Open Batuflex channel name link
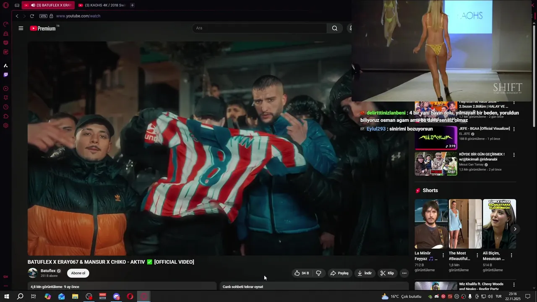The width and height of the screenshot is (537, 302). tap(48, 271)
